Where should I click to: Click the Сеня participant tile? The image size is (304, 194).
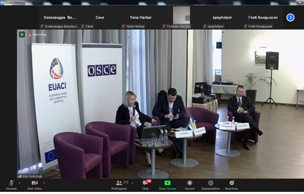click(x=100, y=18)
